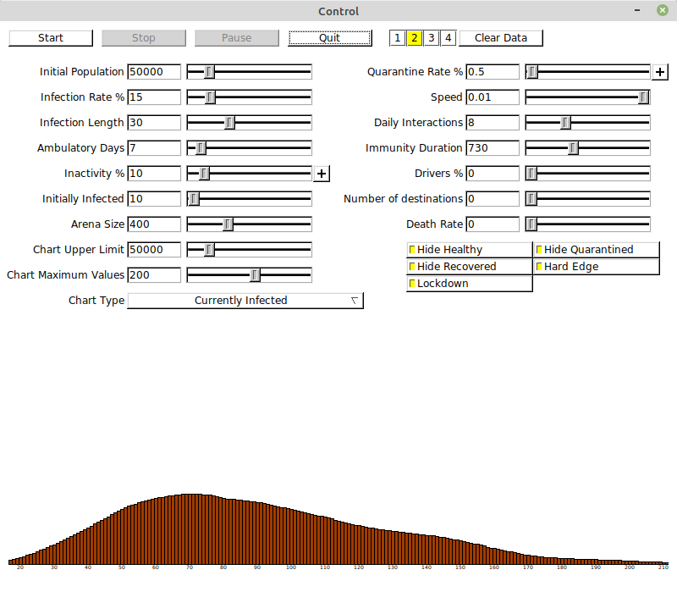The image size is (677, 614).
Task: Click the Infection Rate % slider handle
Action: 210,97
